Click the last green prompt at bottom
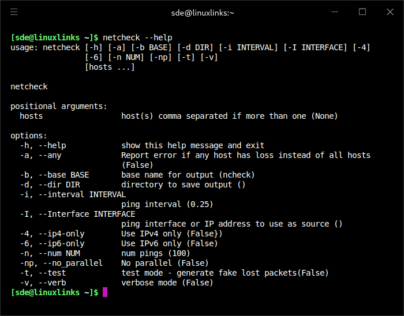The width and height of the screenshot is (404, 316). pos(54,292)
